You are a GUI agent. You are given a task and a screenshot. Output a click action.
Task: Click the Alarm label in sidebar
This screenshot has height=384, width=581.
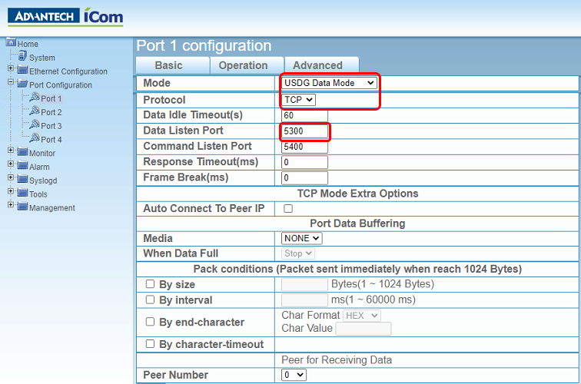point(39,167)
